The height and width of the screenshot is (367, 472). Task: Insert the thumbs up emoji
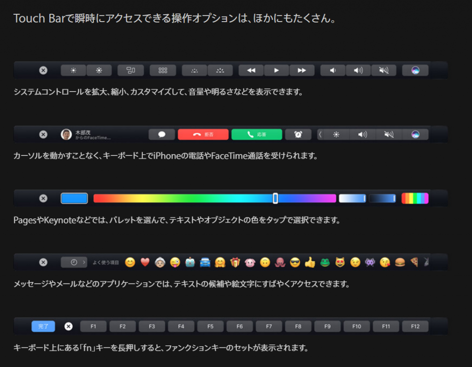(310, 263)
